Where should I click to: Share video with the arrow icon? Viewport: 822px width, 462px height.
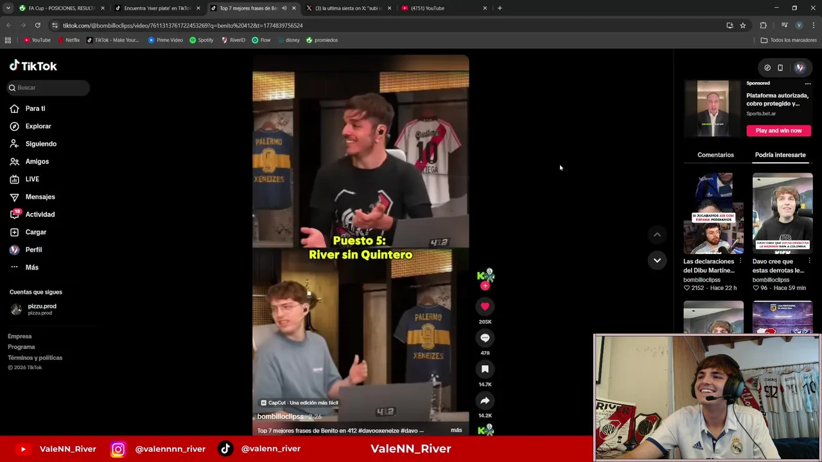point(485,400)
